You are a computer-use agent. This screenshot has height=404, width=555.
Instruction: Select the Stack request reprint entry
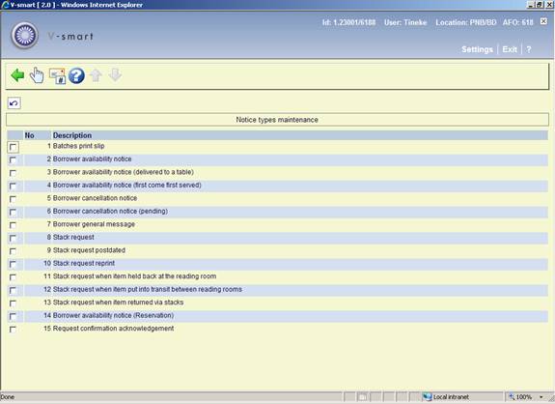click(x=84, y=263)
